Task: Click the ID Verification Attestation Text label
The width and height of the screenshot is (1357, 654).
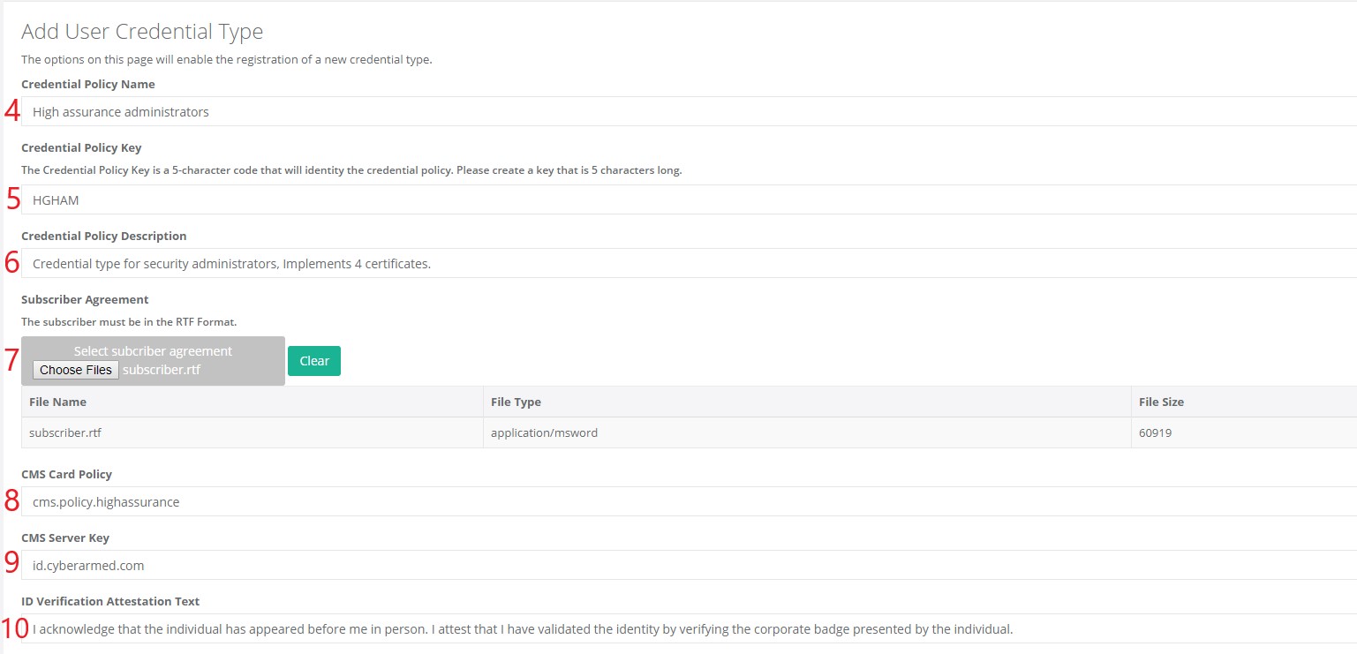Action: click(x=110, y=602)
